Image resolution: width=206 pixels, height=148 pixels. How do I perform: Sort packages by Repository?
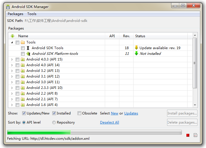(54, 122)
